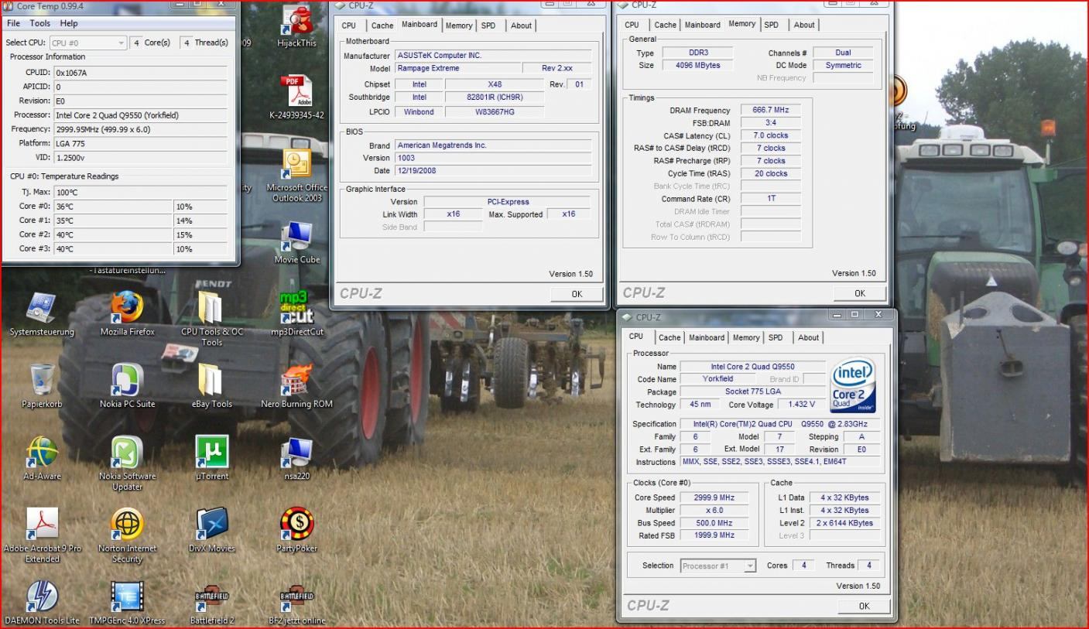Click Core Speed 2999.9 MHz value
The image size is (1089, 629).
715,498
